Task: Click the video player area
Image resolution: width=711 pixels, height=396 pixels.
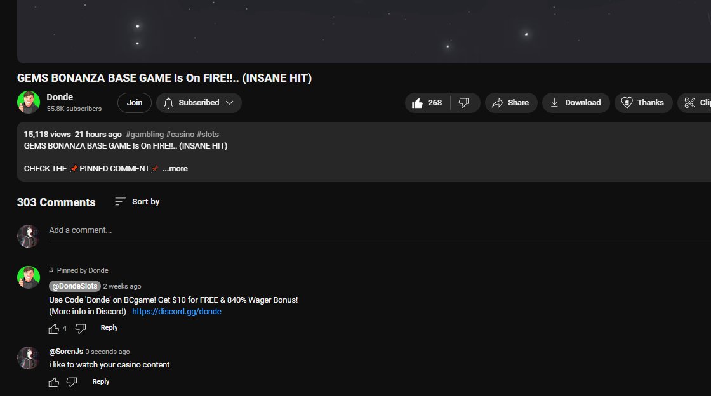Action: point(364,31)
